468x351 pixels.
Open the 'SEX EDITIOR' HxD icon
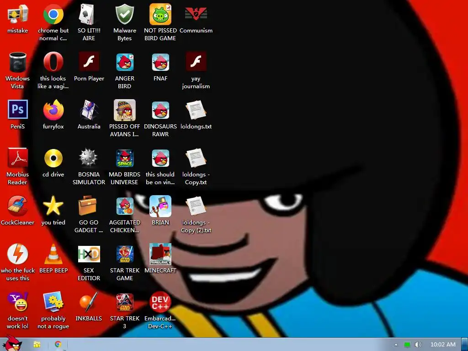click(x=89, y=254)
